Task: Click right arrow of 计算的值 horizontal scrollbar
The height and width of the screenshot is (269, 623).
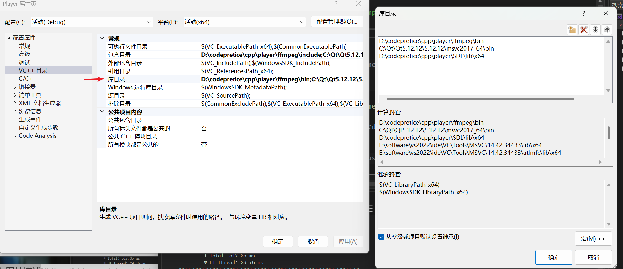Action: click(600, 162)
